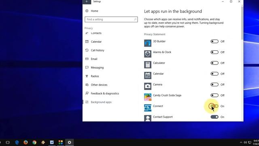Click the volume icon in system tray

(x=245, y=142)
